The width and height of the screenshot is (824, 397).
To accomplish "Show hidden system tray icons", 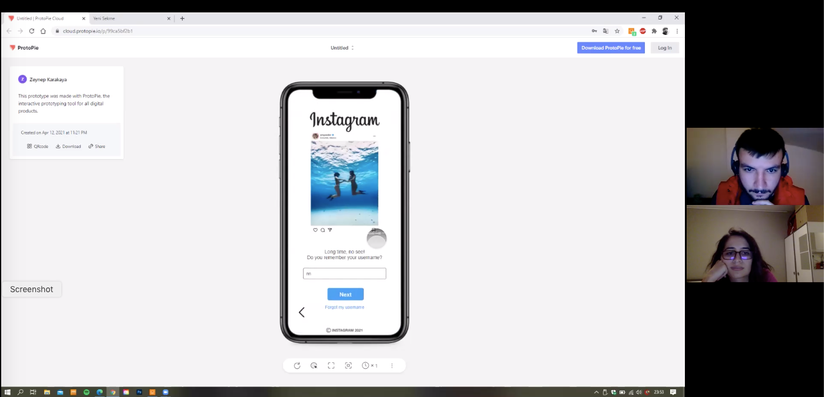I will point(596,392).
